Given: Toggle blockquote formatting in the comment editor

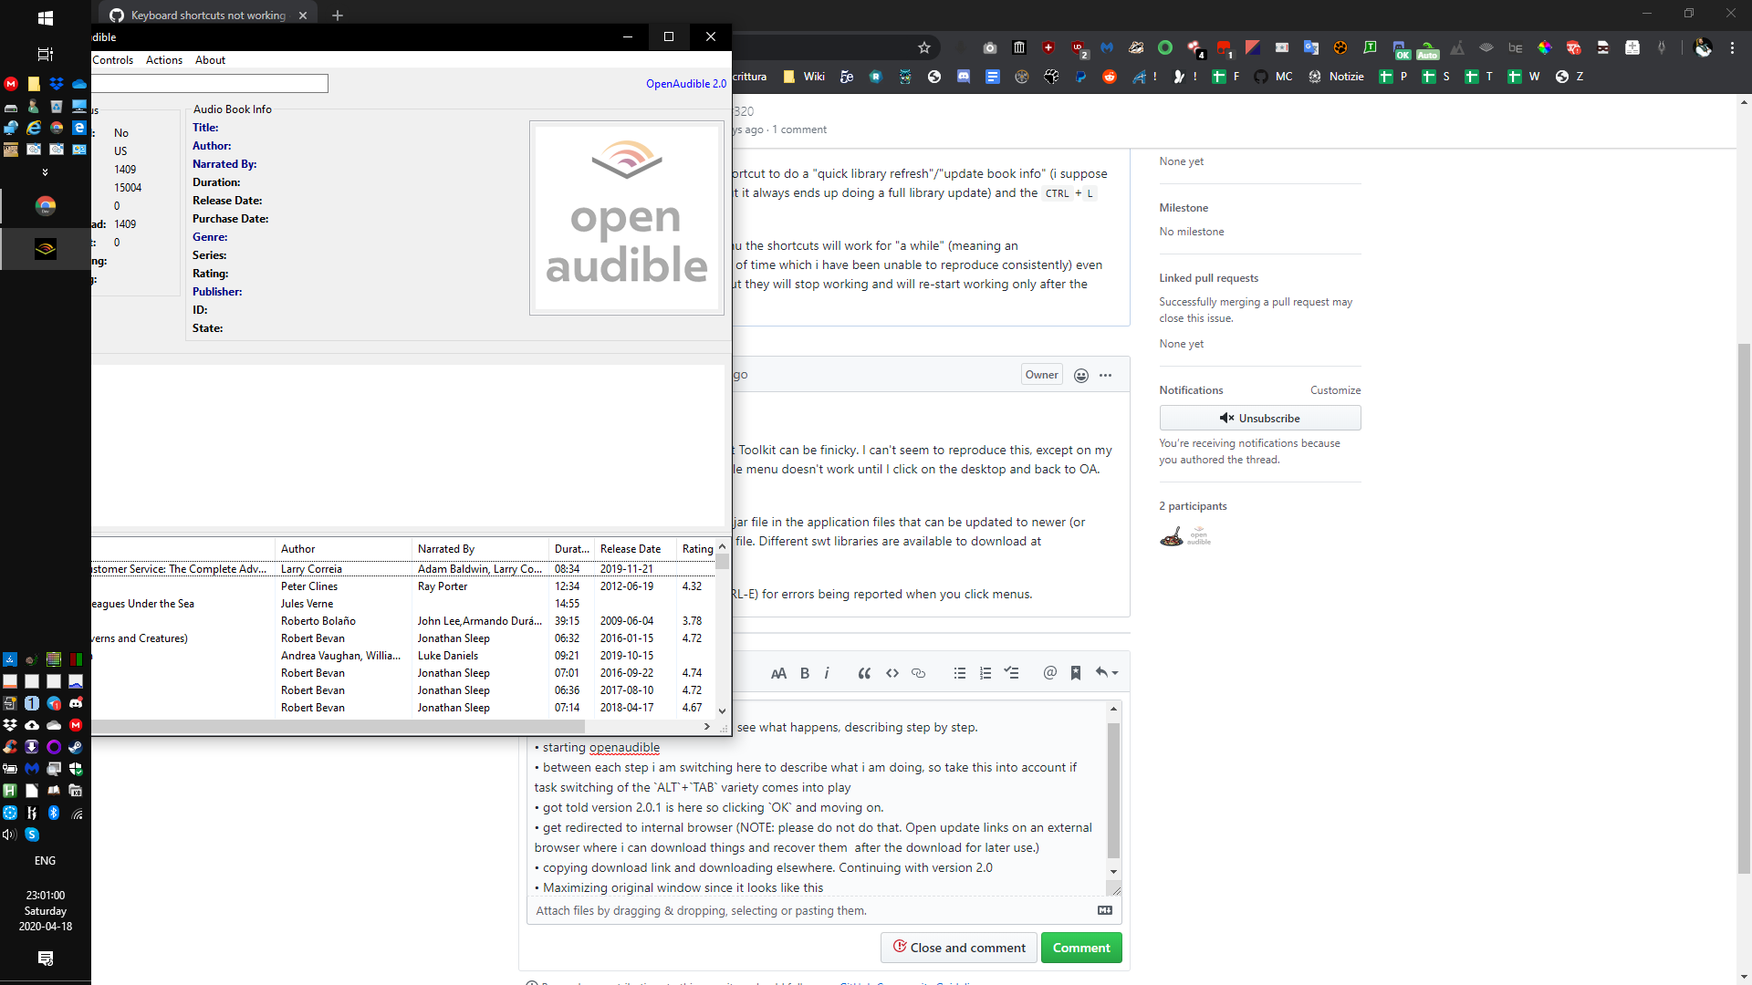Looking at the screenshot, I should click(864, 673).
